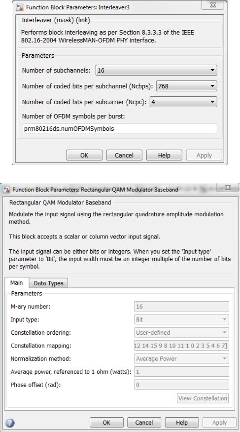Click OK in the Interleaver3 dialog

(x=84, y=155)
